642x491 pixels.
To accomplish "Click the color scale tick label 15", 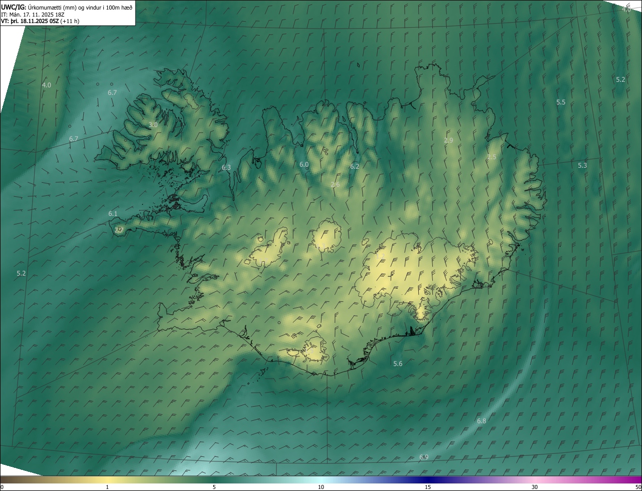I will click(x=428, y=487).
